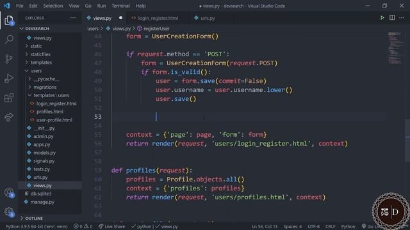Open tests.py in the explorer

pos(41,169)
